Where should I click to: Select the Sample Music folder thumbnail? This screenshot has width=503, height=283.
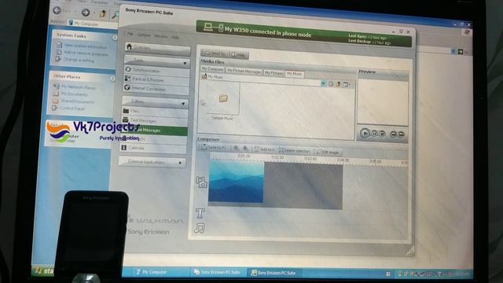pos(223,98)
